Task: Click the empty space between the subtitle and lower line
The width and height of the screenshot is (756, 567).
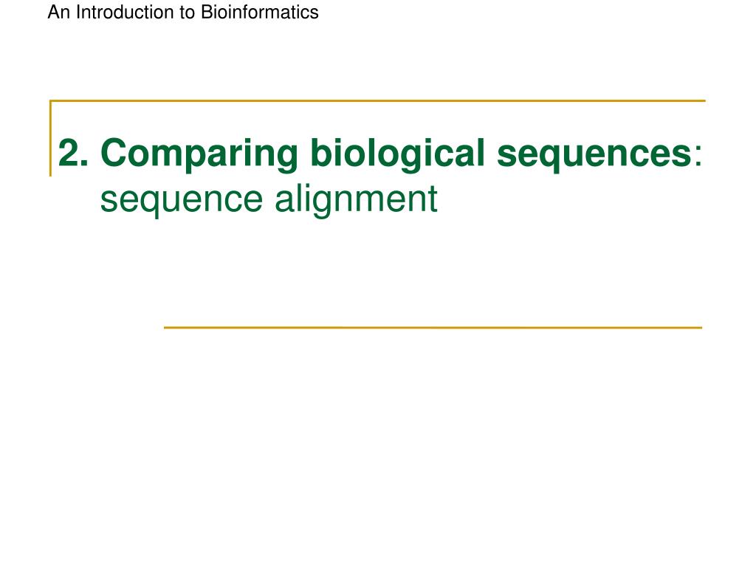Action: pos(378,272)
